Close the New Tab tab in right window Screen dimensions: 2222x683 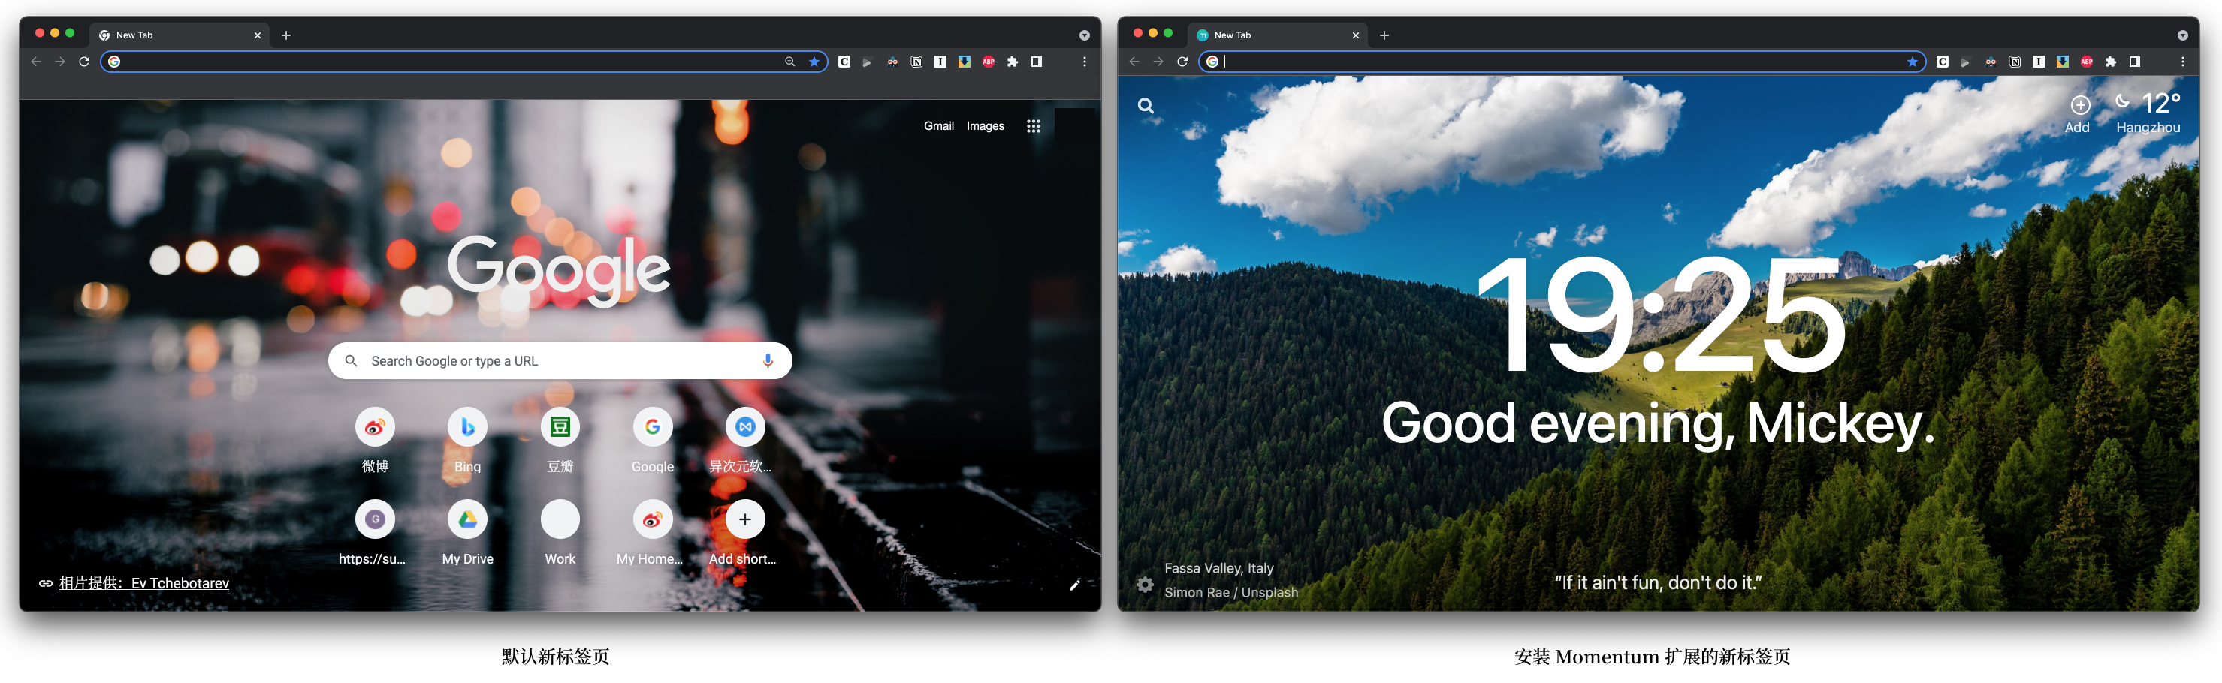tap(1355, 35)
